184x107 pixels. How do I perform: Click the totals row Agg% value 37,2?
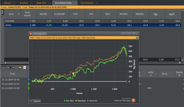pos(177,60)
